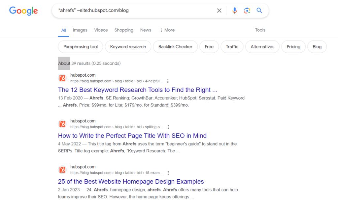Image resolution: width=338 pixels, height=205 pixels.
Task: Open the News tab
Action: tap(146, 30)
